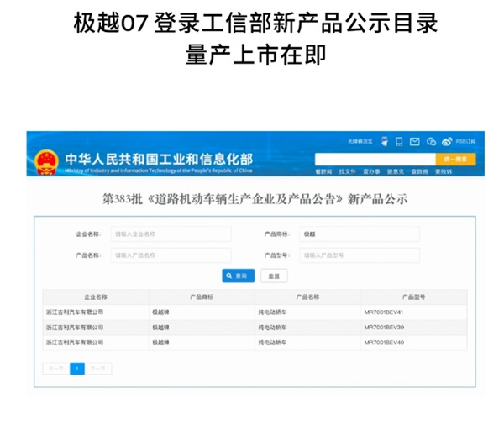Click the RSS订阅 link
This screenshot has width=504, height=430.
click(x=465, y=141)
